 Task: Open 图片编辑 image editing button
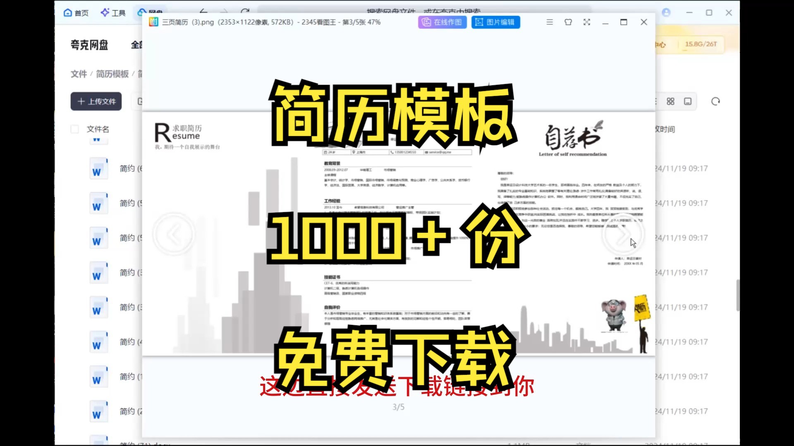click(495, 22)
